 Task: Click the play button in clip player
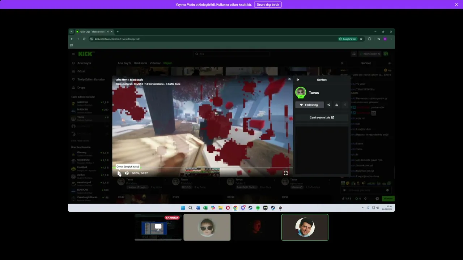coord(119,173)
